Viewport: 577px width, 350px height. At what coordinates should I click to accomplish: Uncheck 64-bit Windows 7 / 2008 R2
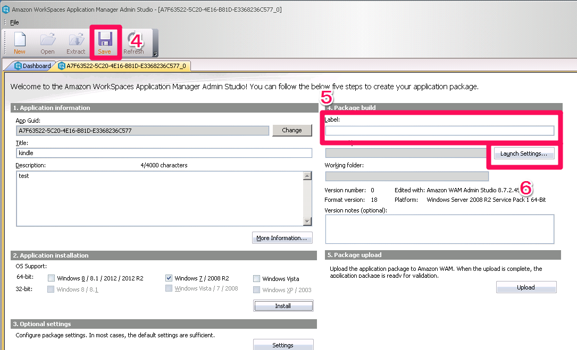tap(169, 278)
